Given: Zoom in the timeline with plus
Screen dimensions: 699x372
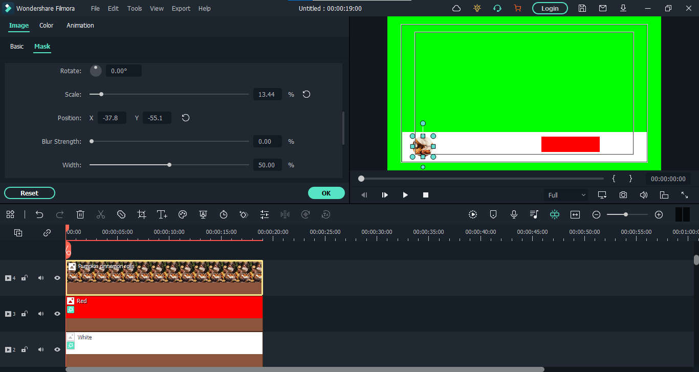Looking at the screenshot, I should point(659,214).
